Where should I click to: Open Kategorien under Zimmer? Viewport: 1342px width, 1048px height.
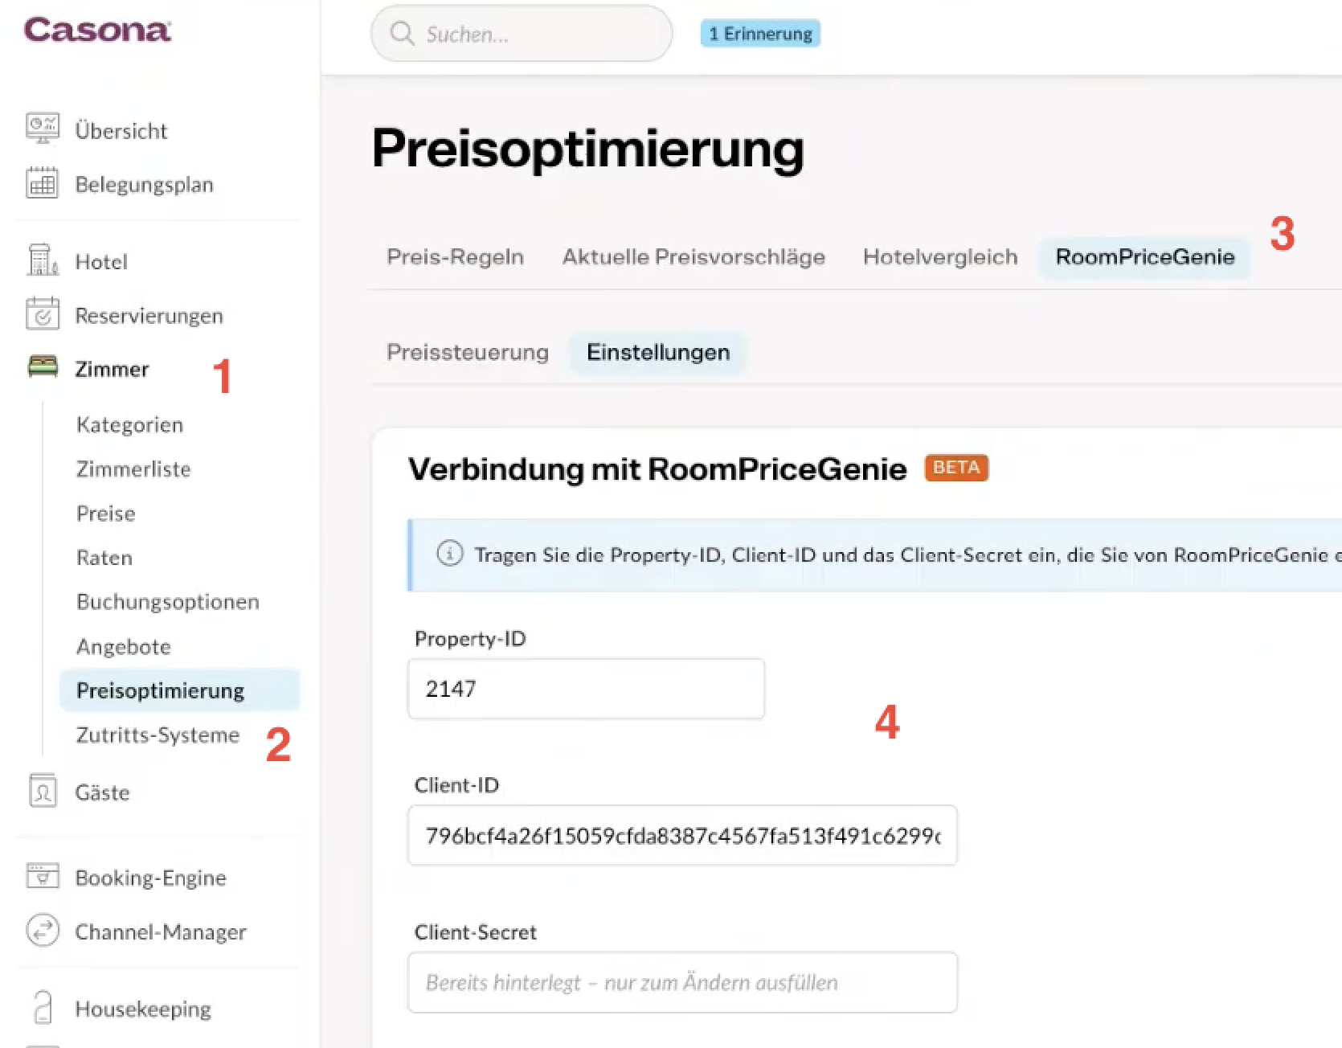click(x=129, y=424)
